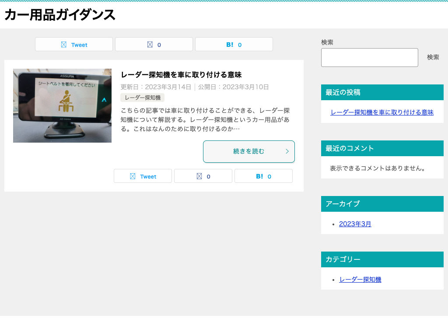Open the radar detector article thumbnail image
This screenshot has height=336, width=448.
tap(62, 105)
